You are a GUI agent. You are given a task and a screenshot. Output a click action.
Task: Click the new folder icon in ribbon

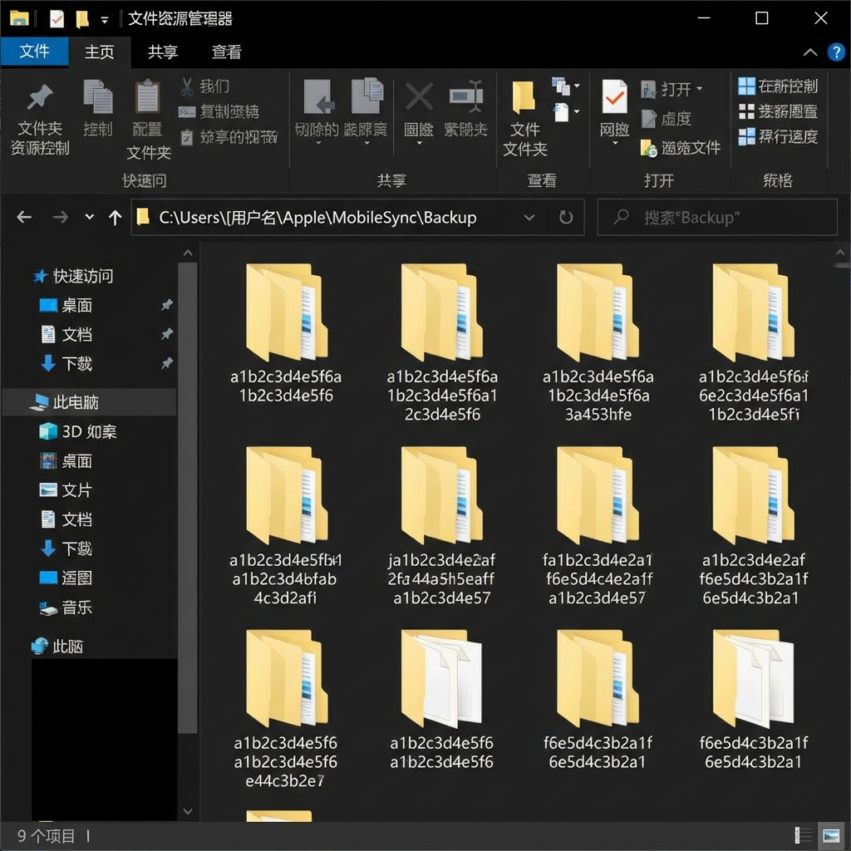point(524,98)
